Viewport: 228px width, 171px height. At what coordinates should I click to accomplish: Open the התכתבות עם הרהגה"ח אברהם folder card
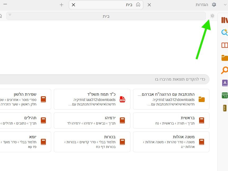point(171,99)
